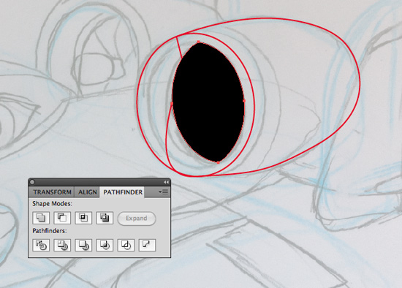Open the Pathfinder panel options menu
This screenshot has width=402, height=288.
pyautogui.click(x=163, y=192)
